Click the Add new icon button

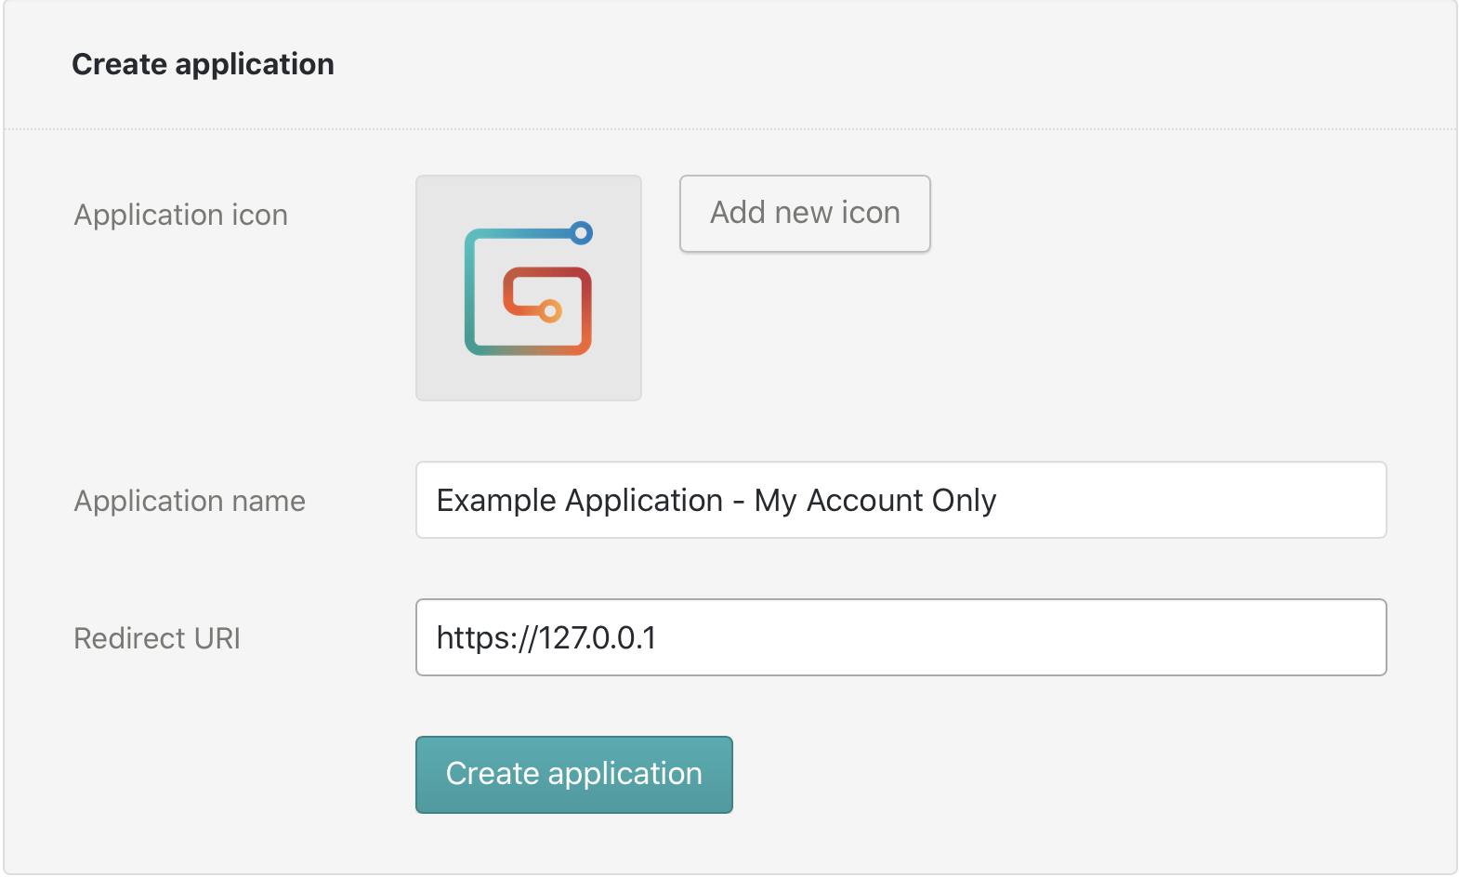point(805,213)
